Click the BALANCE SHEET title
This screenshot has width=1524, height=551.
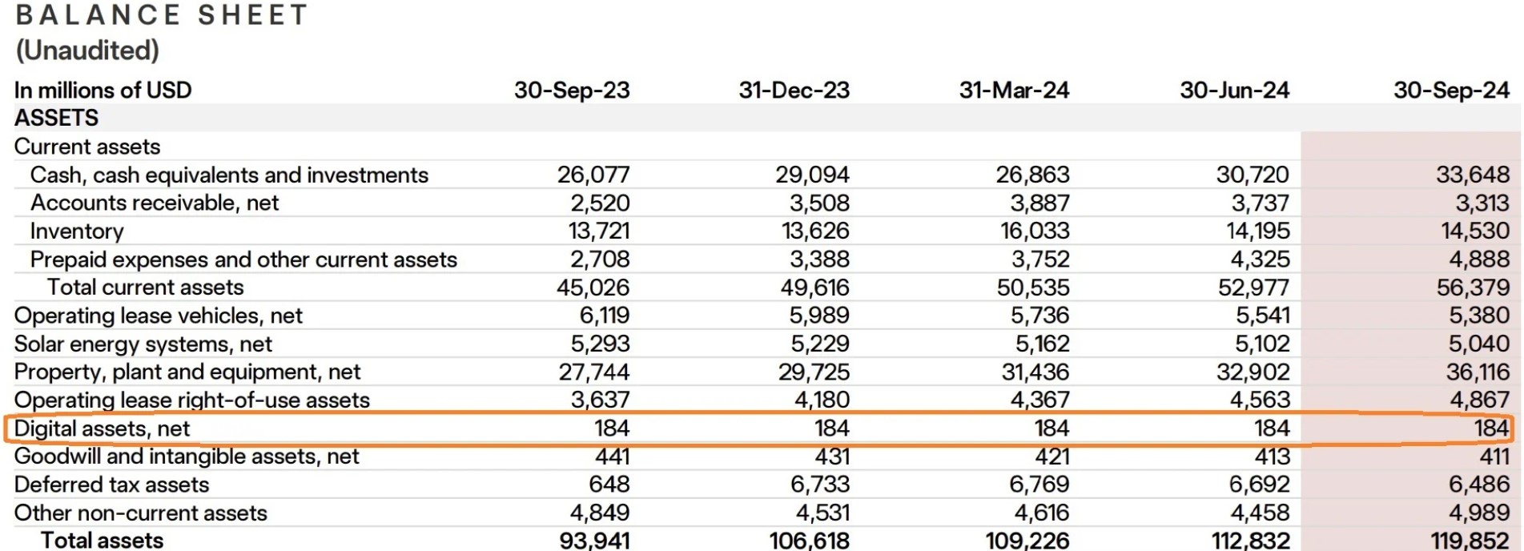[x=162, y=14]
